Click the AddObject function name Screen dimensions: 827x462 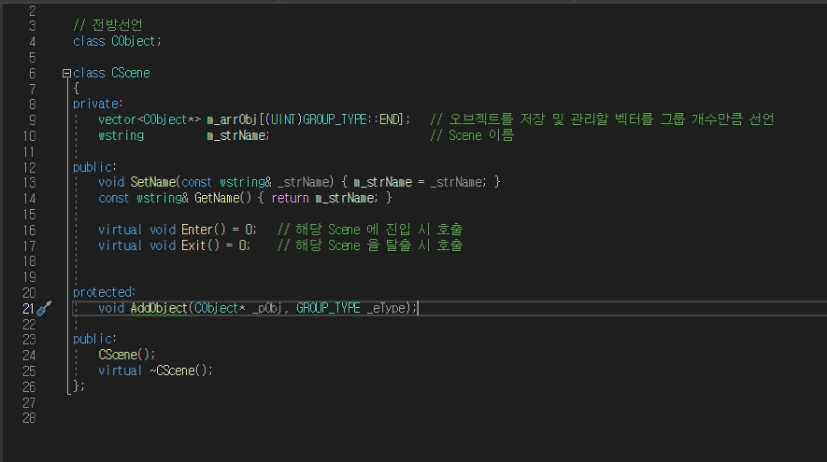(159, 308)
